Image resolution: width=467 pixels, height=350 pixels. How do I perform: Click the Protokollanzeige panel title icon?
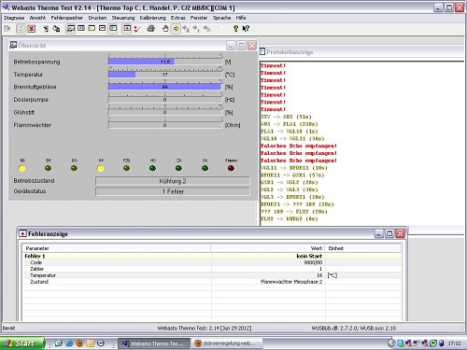tap(262, 51)
